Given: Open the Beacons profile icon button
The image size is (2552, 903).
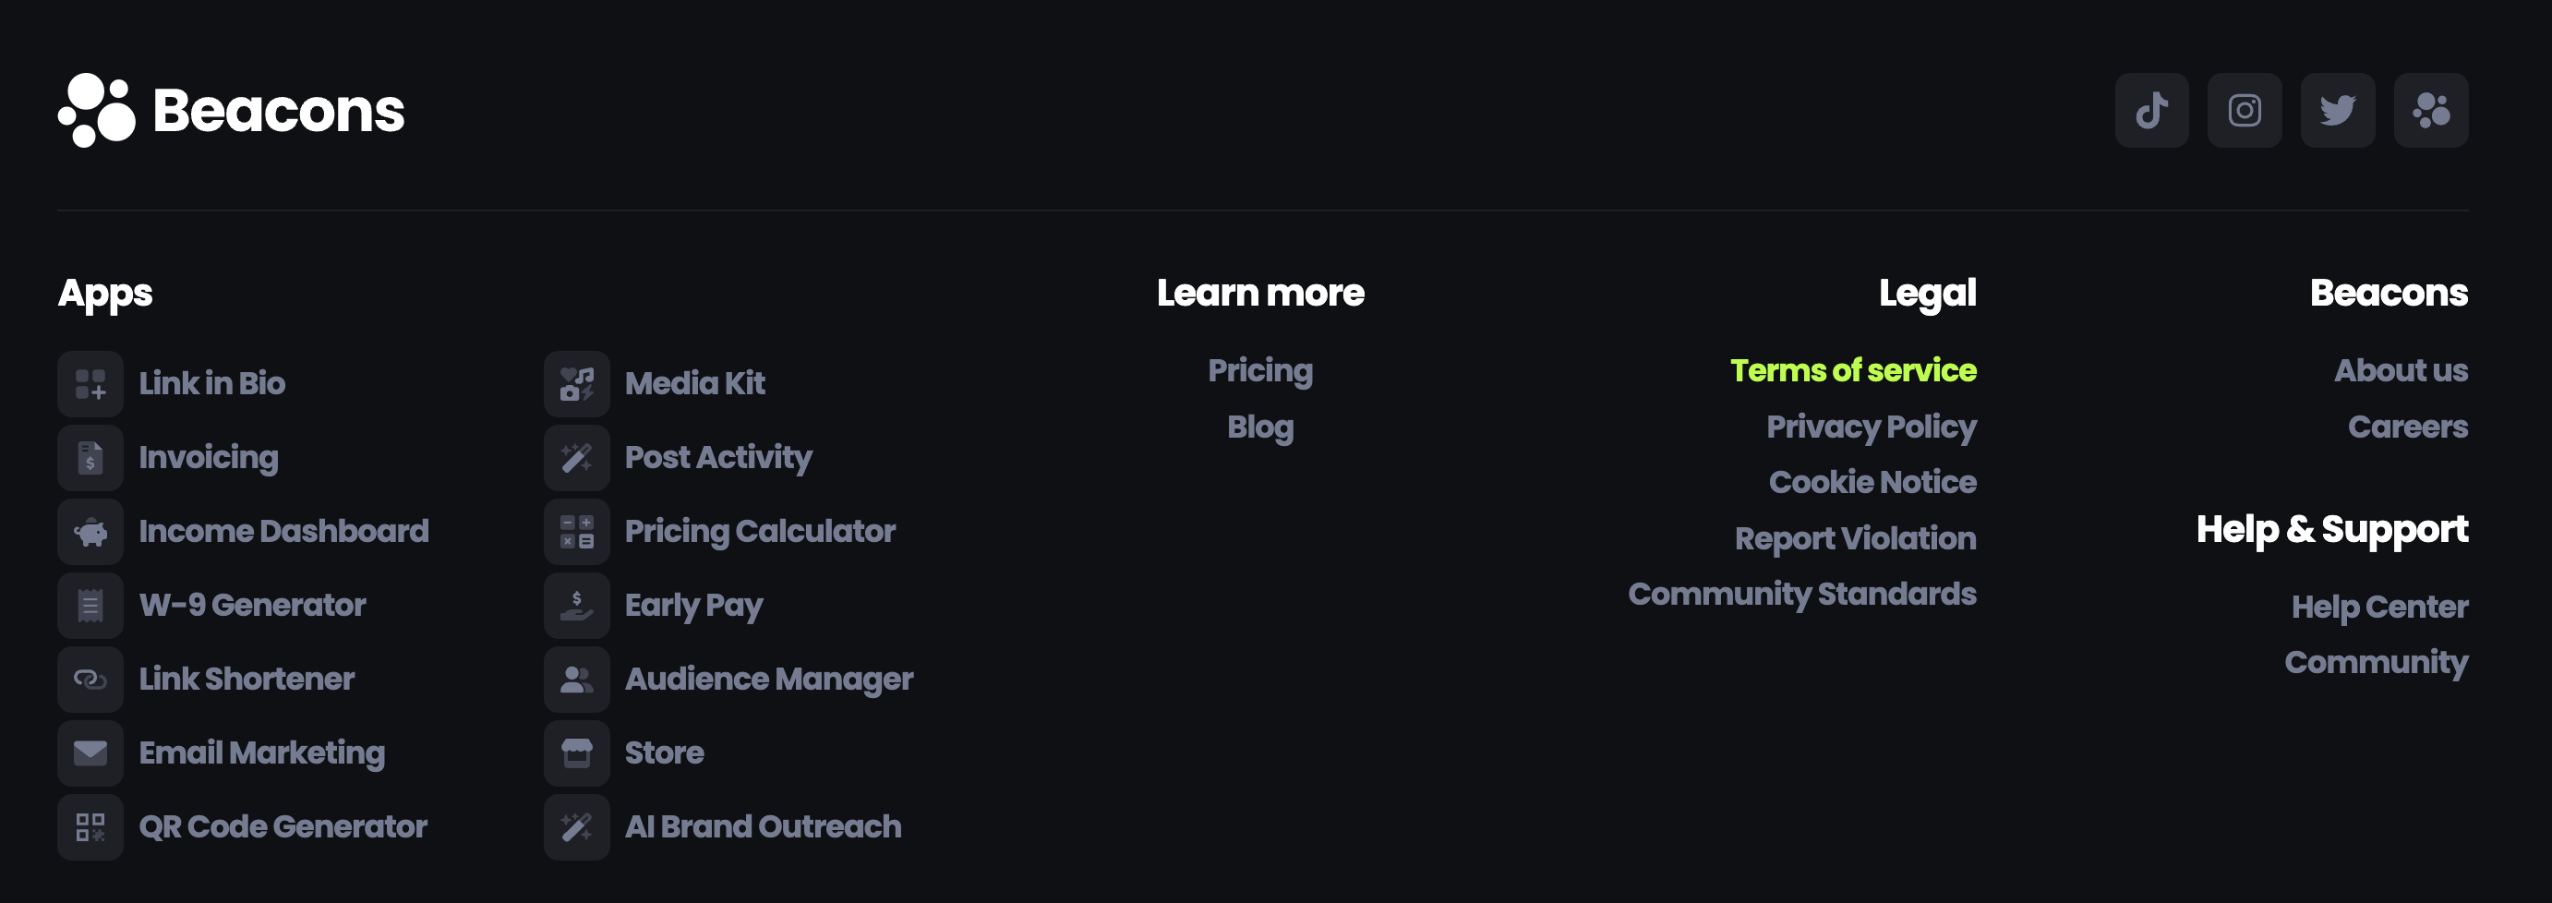Looking at the screenshot, I should [x=2431, y=110].
